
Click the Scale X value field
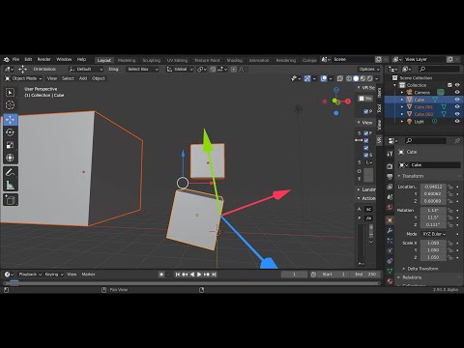tap(433, 243)
